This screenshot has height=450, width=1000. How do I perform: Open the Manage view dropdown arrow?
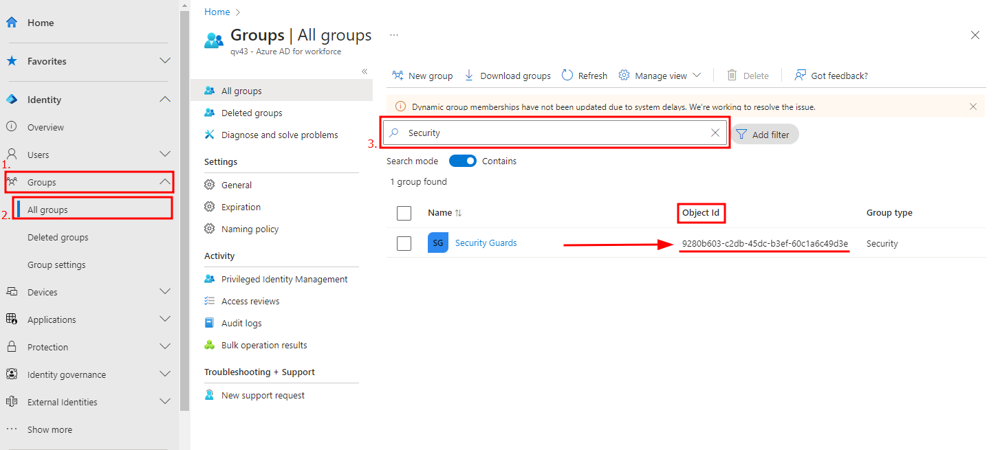coord(697,76)
